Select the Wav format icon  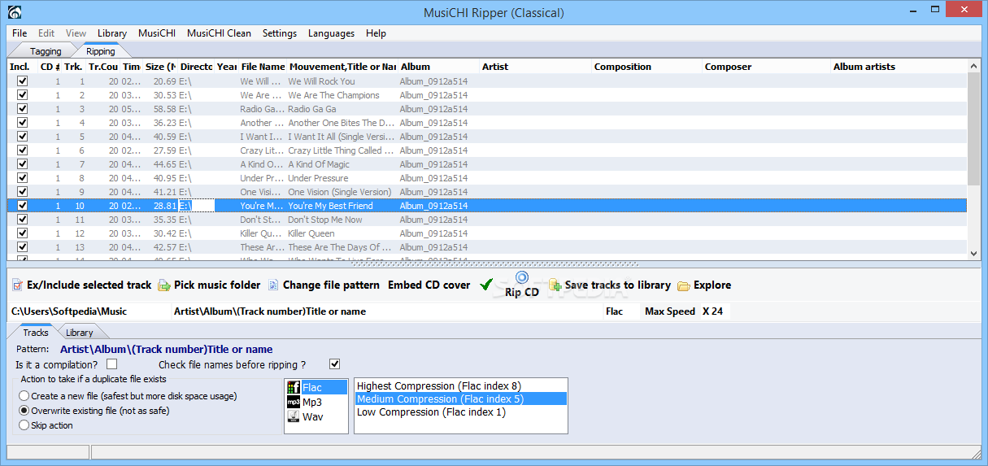pos(294,416)
